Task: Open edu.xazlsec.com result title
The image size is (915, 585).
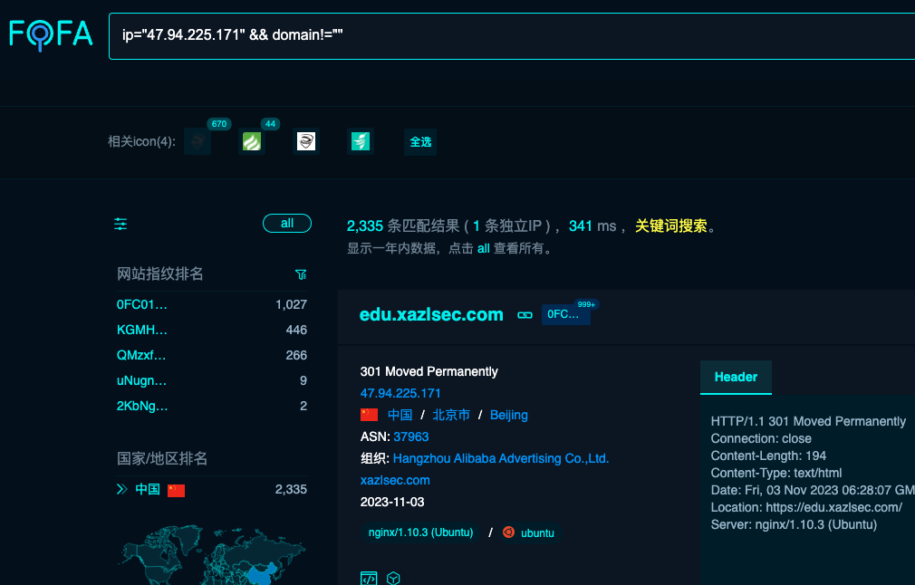Action: (431, 314)
